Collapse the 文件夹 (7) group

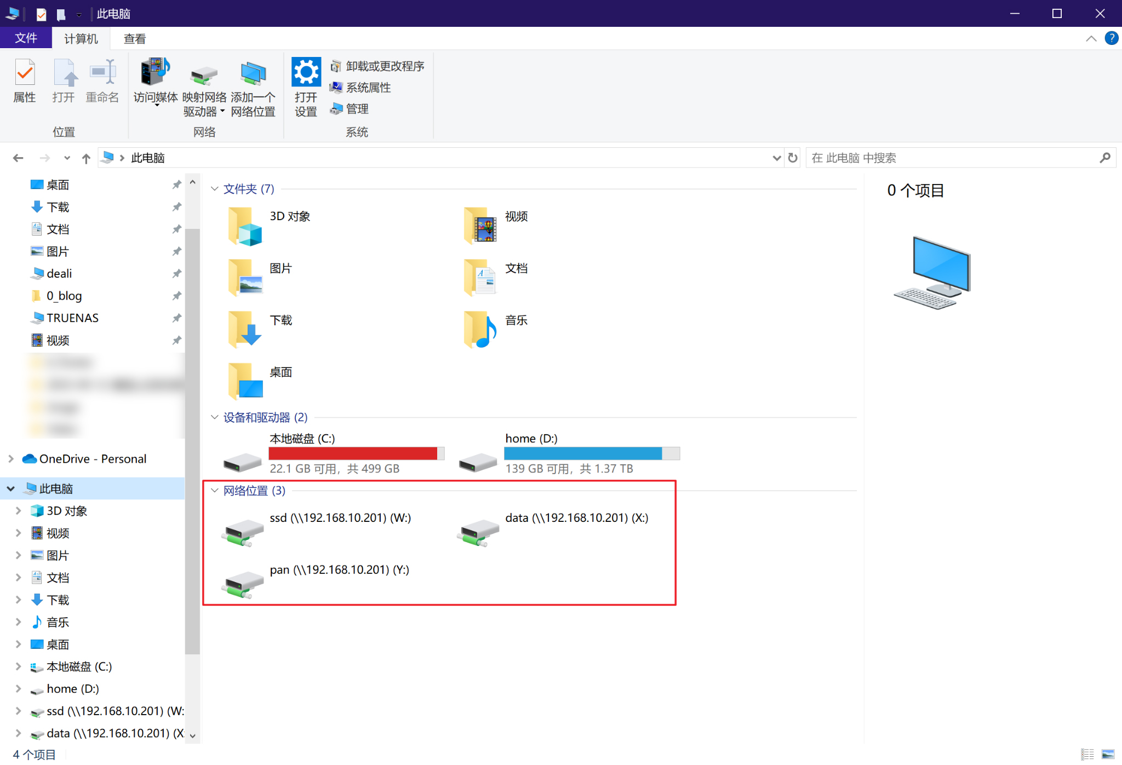pyautogui.click(x=215, y=189)
